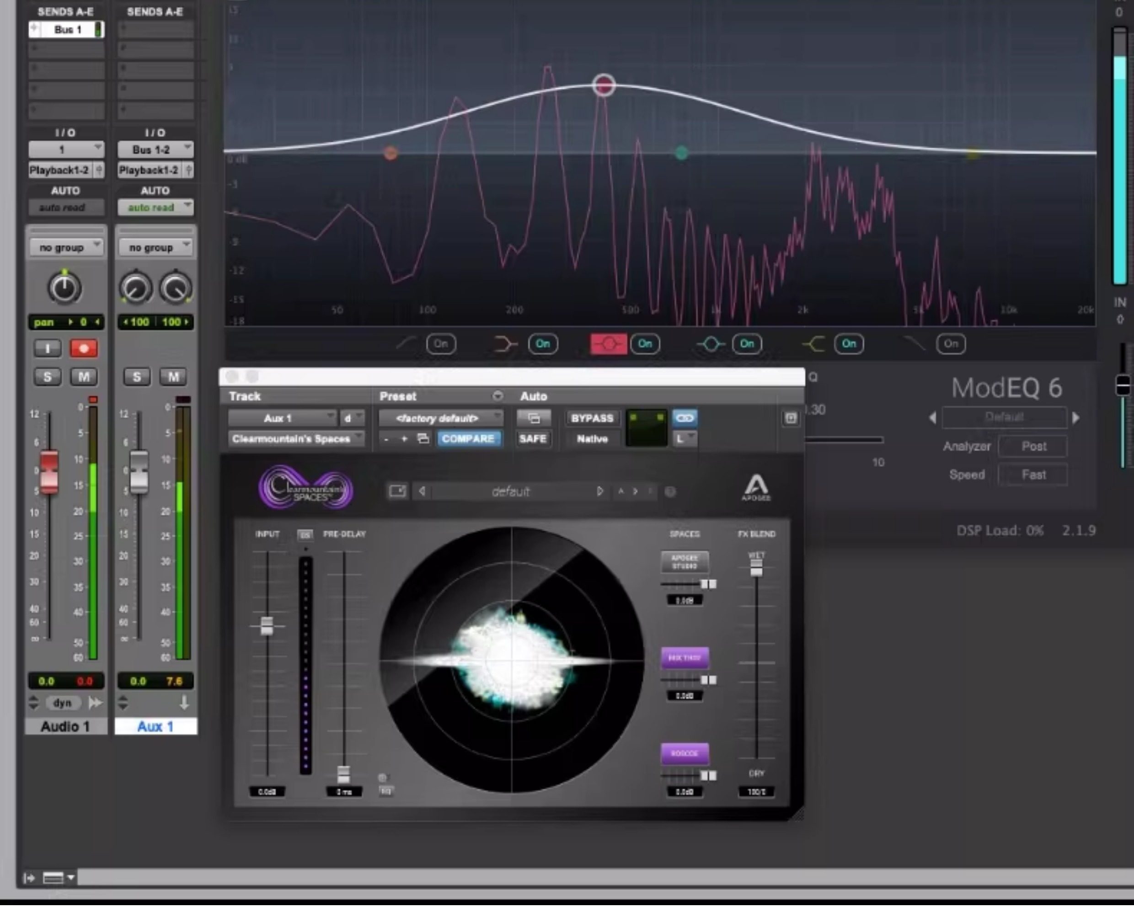Open the Preset settings menu circle icon
The image size is (1134, 907).
pos(497,395)
